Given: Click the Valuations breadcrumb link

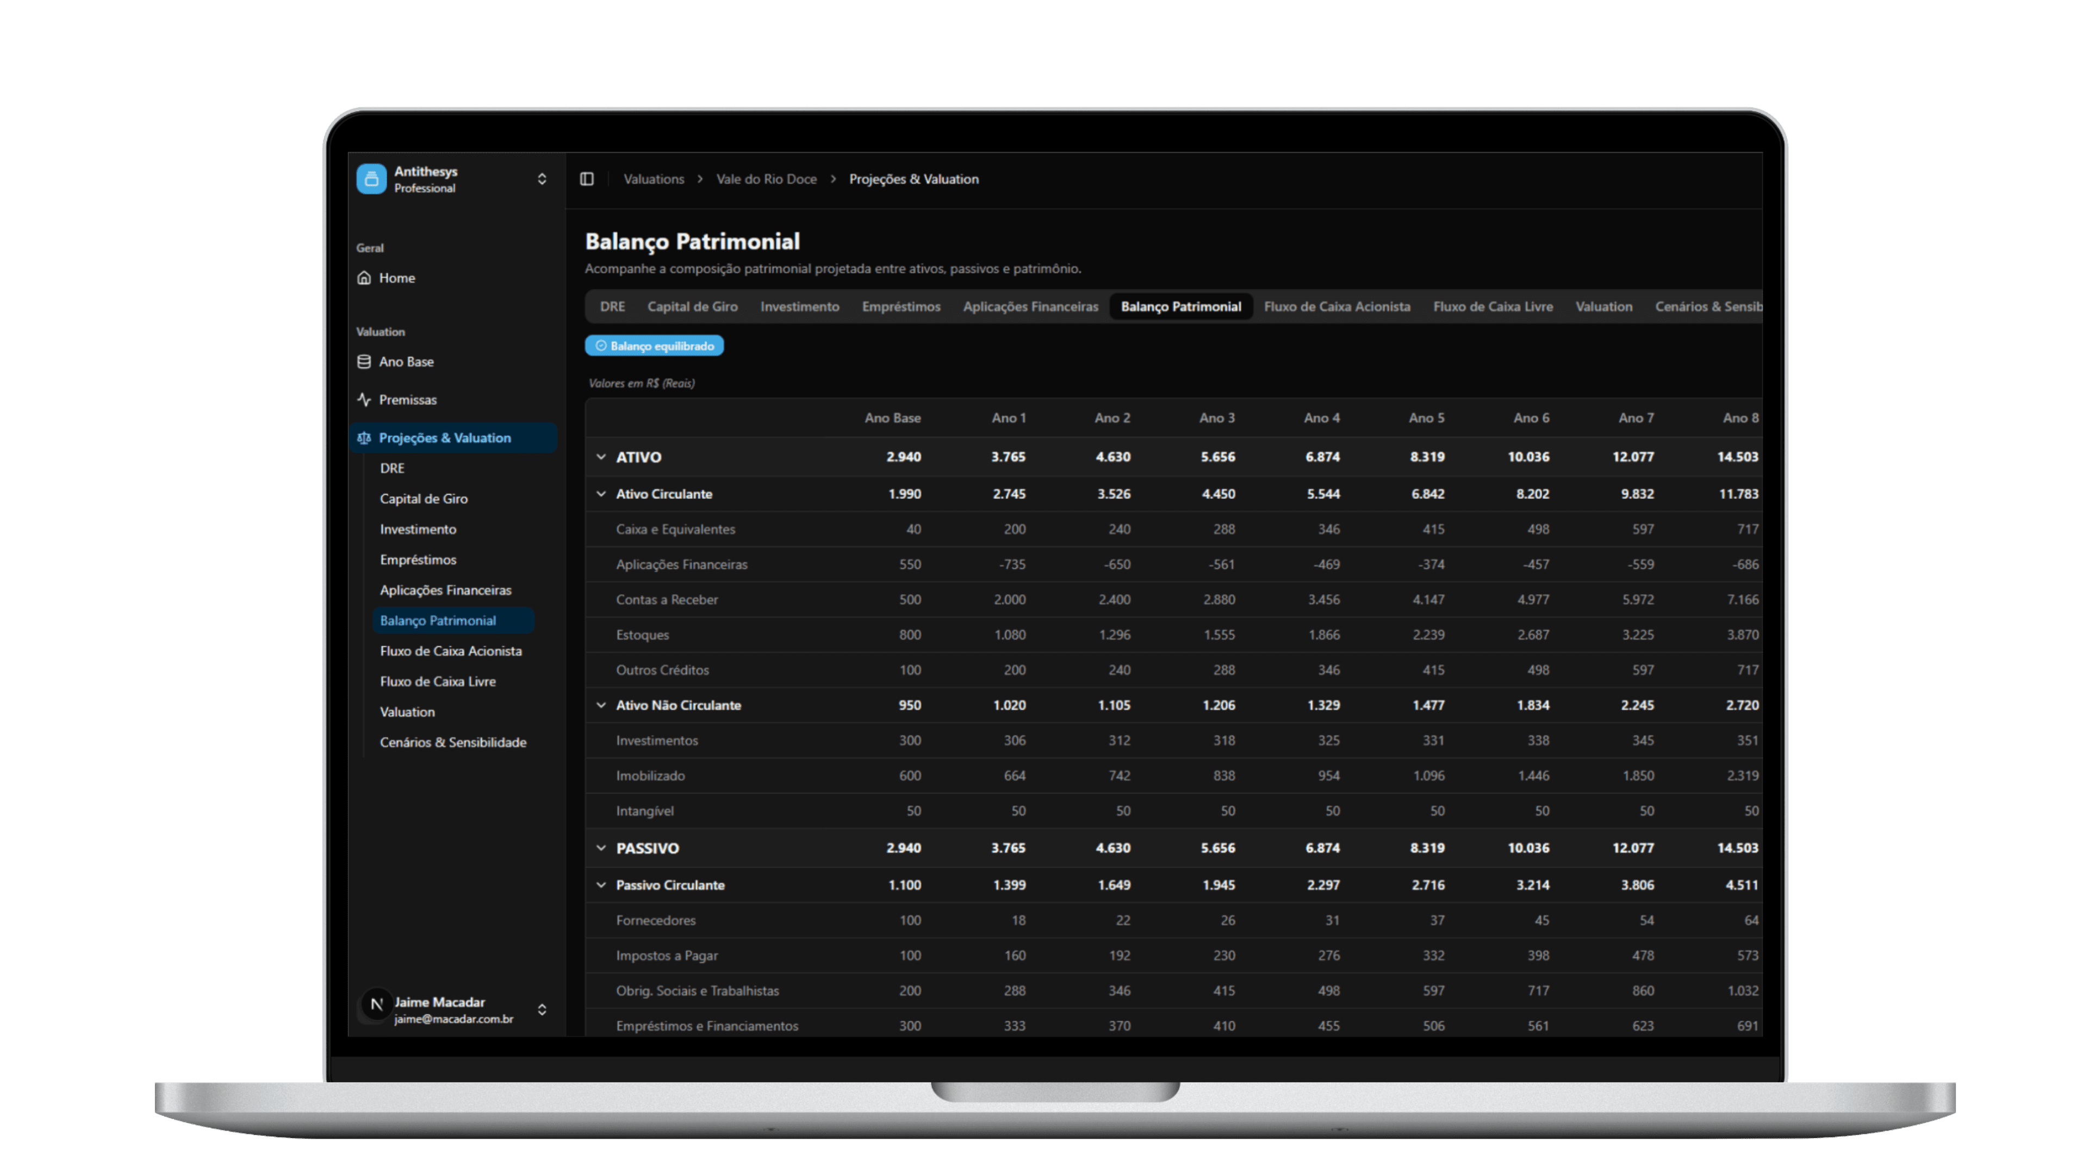Looking at the screenshot, I should 653,179.
